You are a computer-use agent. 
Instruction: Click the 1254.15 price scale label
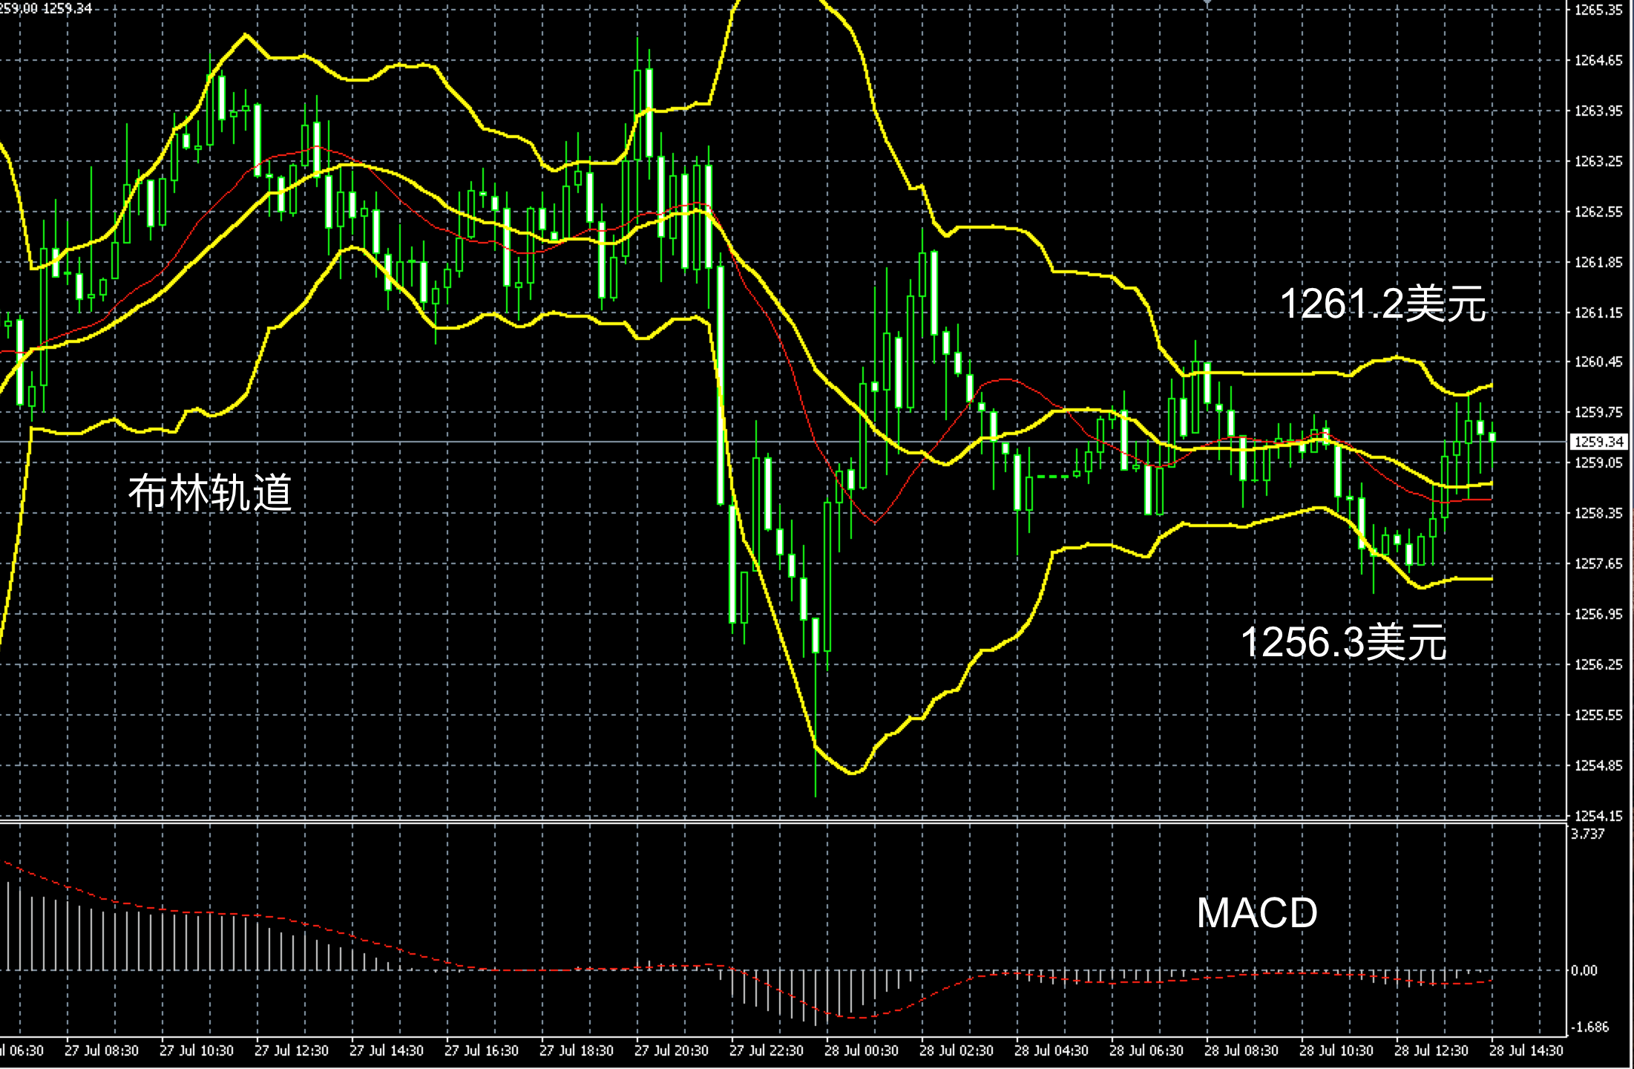1598,816
